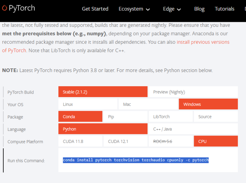Pick CUDA 11.8 compute platform
This screenshot has height=183, width=246.
tap(80, 141)
